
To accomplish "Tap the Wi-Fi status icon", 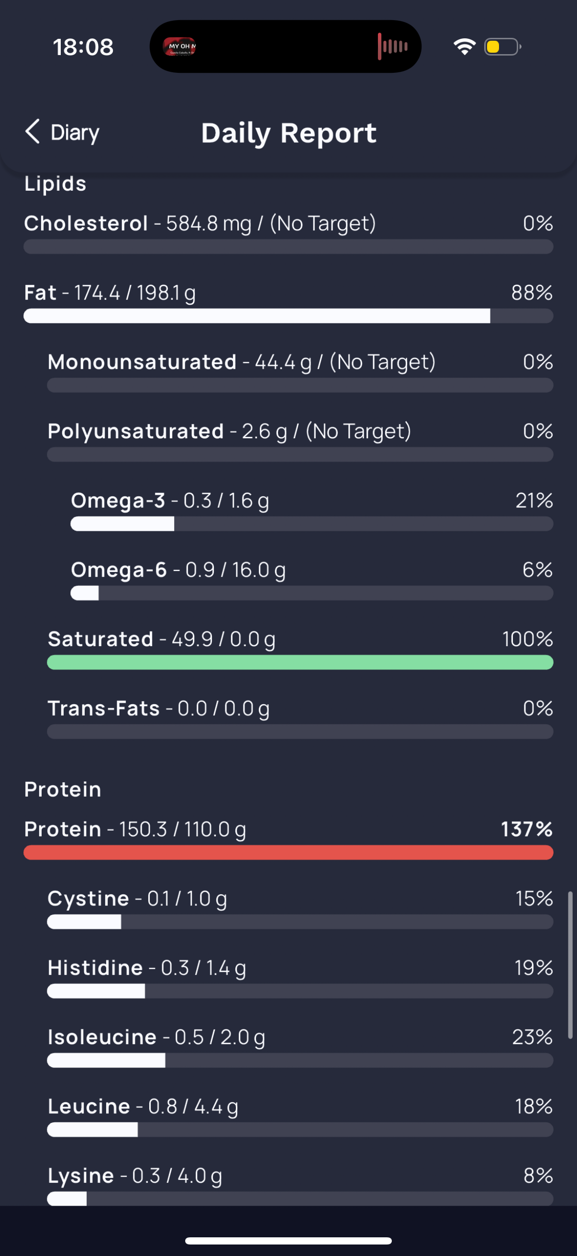I will tap(464, 47).
